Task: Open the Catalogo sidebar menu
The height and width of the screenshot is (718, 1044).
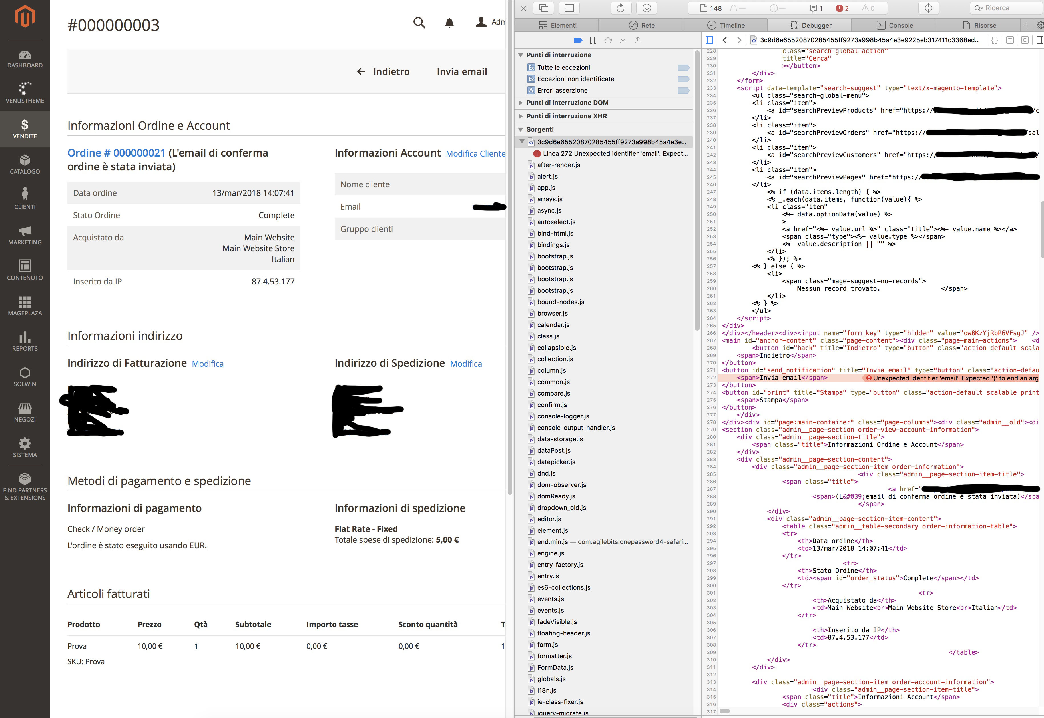Action: tap(25, 164)
